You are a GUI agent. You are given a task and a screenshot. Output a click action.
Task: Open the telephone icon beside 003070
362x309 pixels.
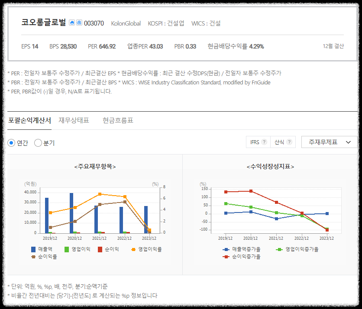pyautogui.click(x=79, y=23)
